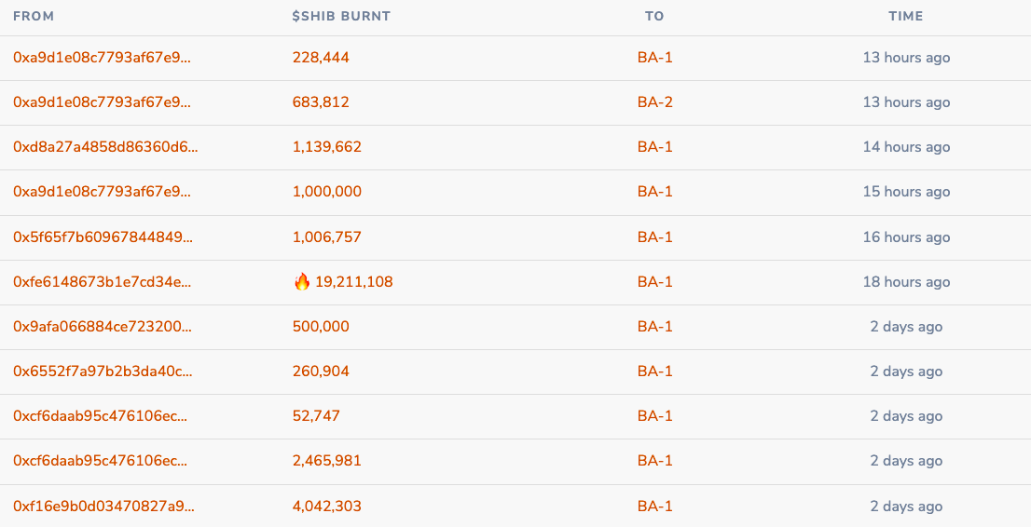Select the 52,747 burnt amount
Image resolution: width=1031 pixels, height=527 pixels.
316,416
